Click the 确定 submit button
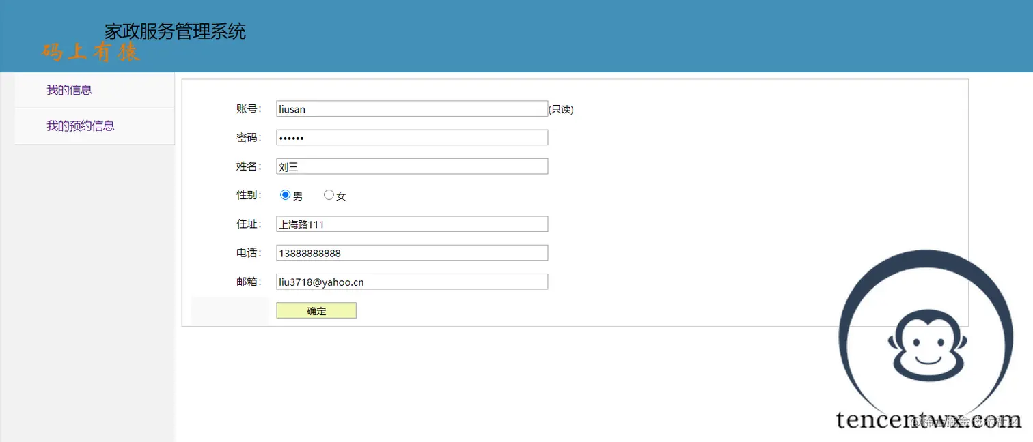The height and width of the screenshot is (442, 1033). [x=316, y=310]
